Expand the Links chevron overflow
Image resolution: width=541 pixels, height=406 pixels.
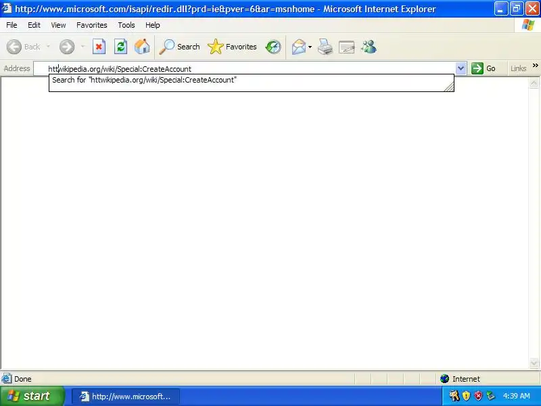click(535, 65)
